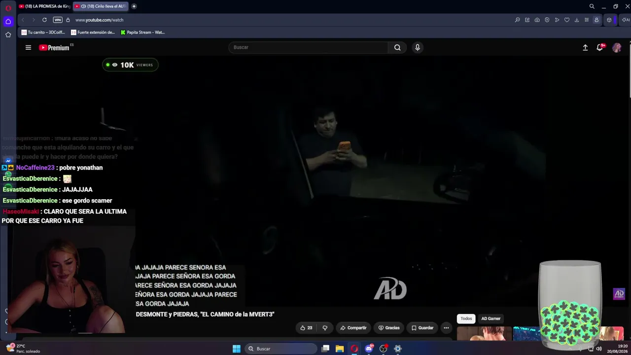631x355 pixels.
Task: Open the Windows Start menu
Action: click(x=237, y=349)
